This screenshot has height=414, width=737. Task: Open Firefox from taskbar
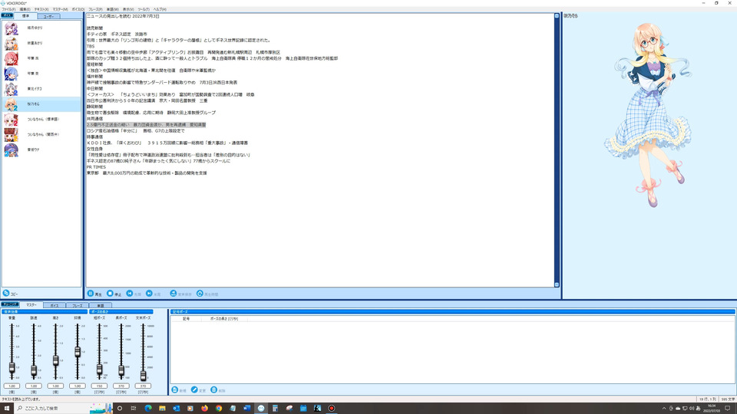click(204, 409)
